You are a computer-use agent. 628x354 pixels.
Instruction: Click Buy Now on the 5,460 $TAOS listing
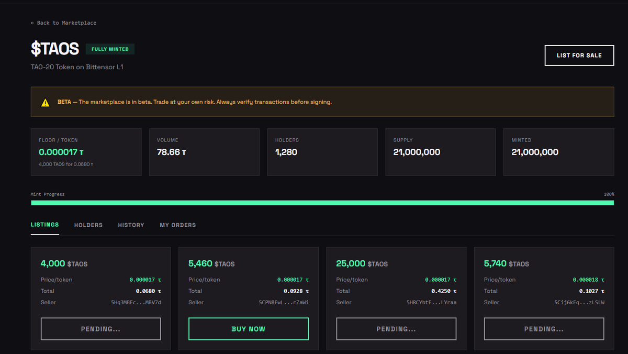249,329
